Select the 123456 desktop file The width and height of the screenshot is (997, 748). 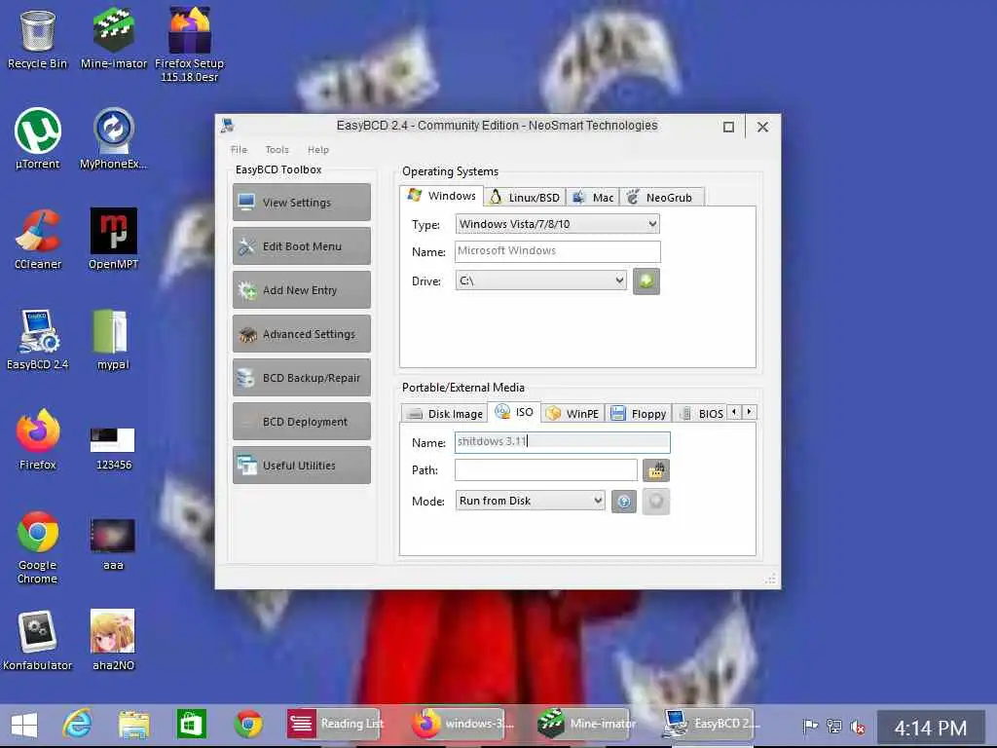tap(113, 448)
